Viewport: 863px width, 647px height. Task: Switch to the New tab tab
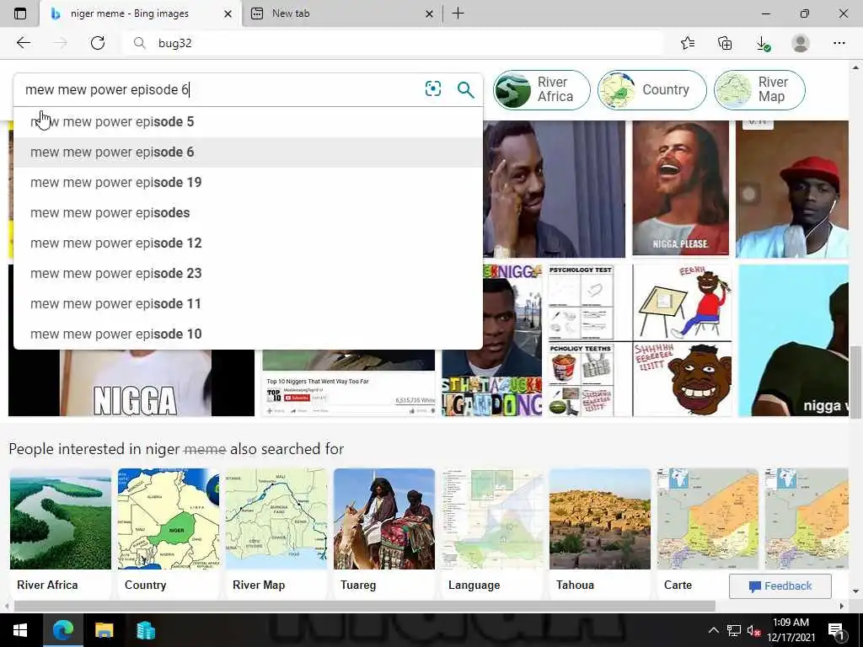342,13
